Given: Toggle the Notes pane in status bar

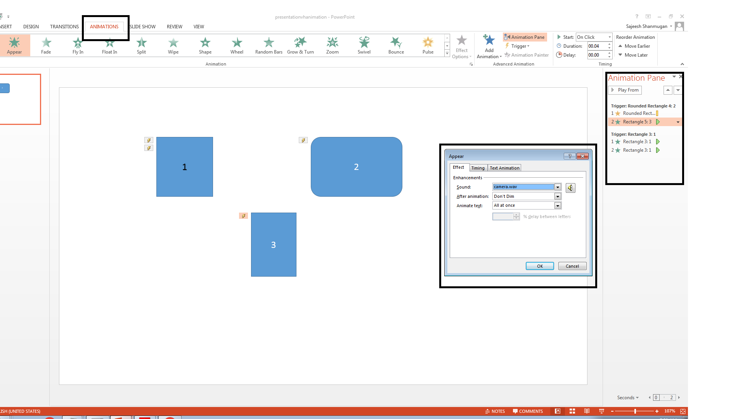Looking at the screenshot, I should [x=495, y=411].
